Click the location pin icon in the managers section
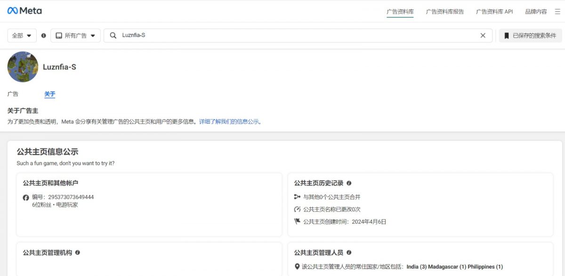Screen dimensions: 565x276 point(296,266)
